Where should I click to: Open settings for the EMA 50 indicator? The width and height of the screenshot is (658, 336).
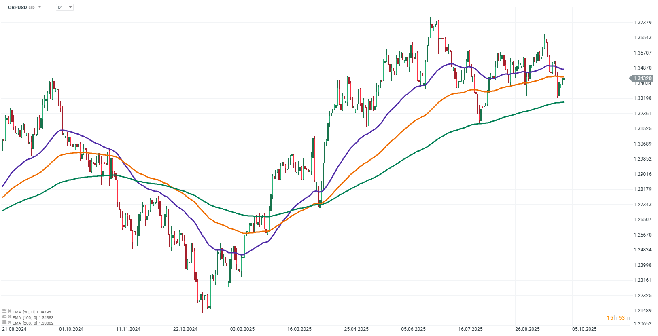(x=4, y=312)
